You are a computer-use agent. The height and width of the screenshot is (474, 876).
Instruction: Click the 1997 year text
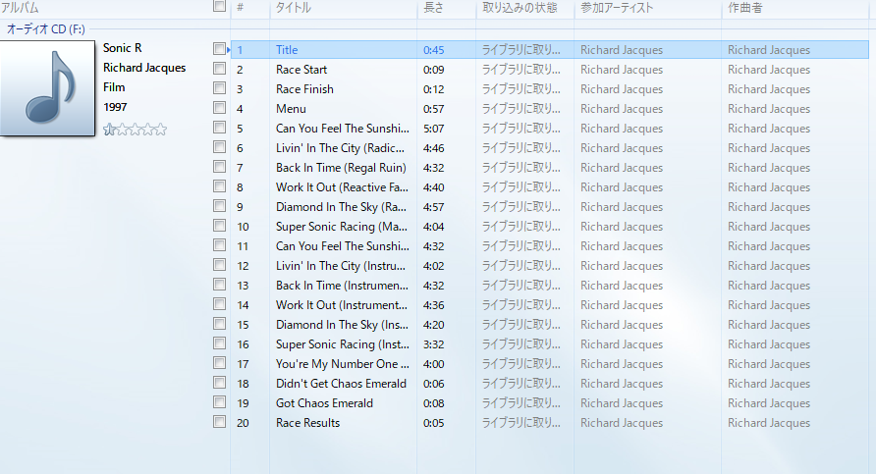pos(115,107)
